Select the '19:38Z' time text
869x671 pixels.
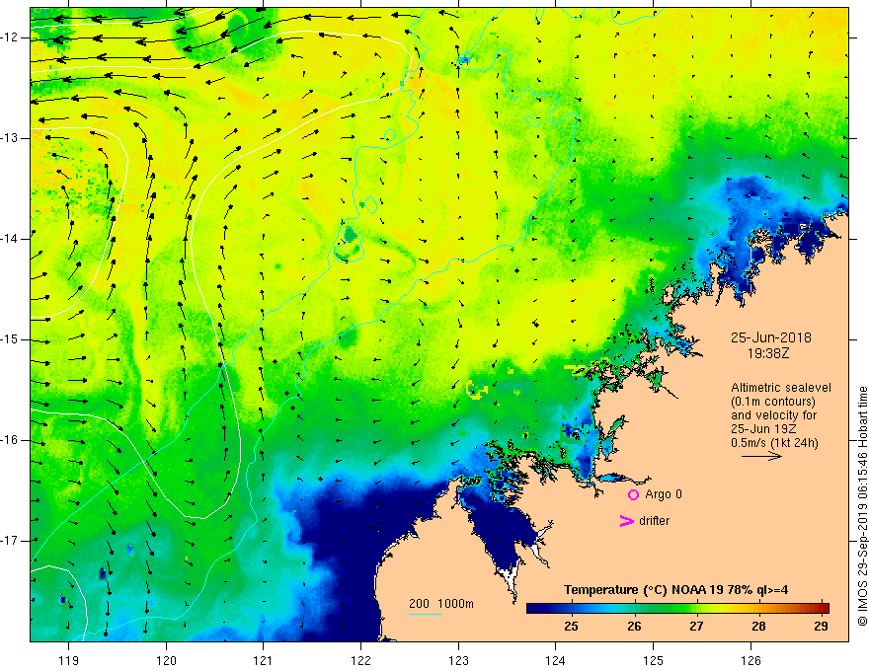click(x=768, y=352)
